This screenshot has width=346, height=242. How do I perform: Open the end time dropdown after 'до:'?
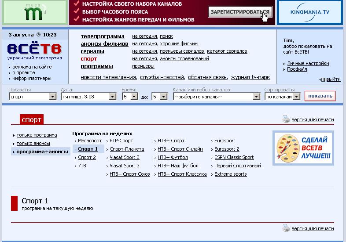pos(159,97)
